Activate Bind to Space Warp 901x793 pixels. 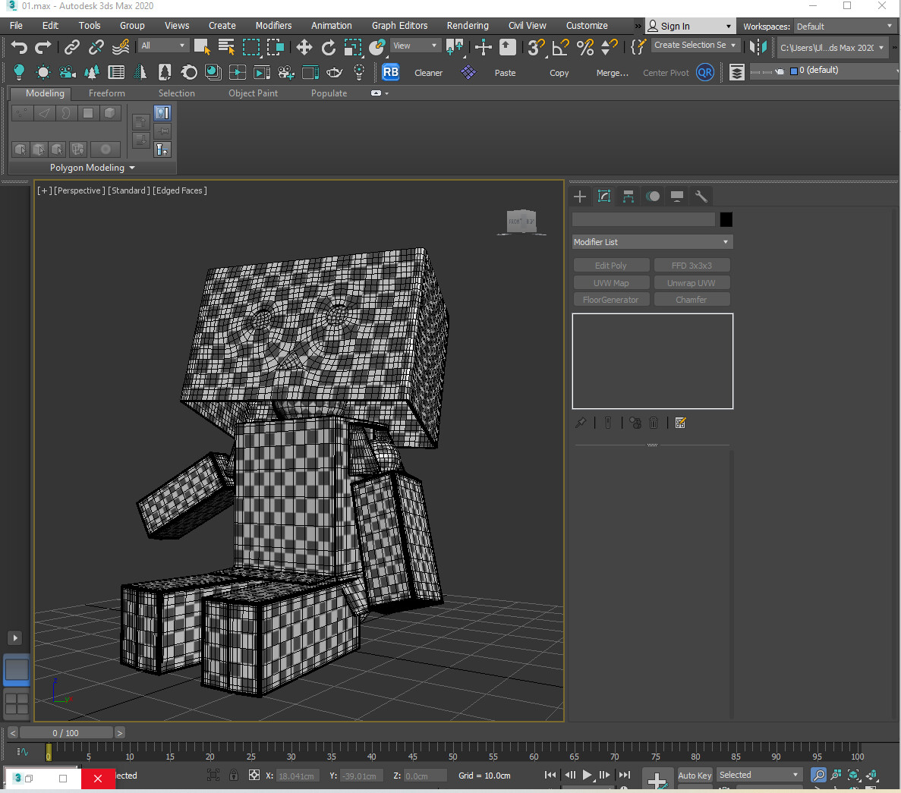pos(121,46)
